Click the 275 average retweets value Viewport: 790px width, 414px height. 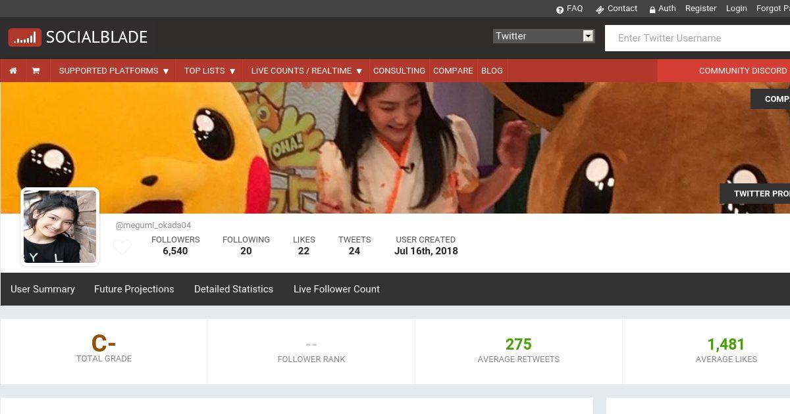pos(519,344)
